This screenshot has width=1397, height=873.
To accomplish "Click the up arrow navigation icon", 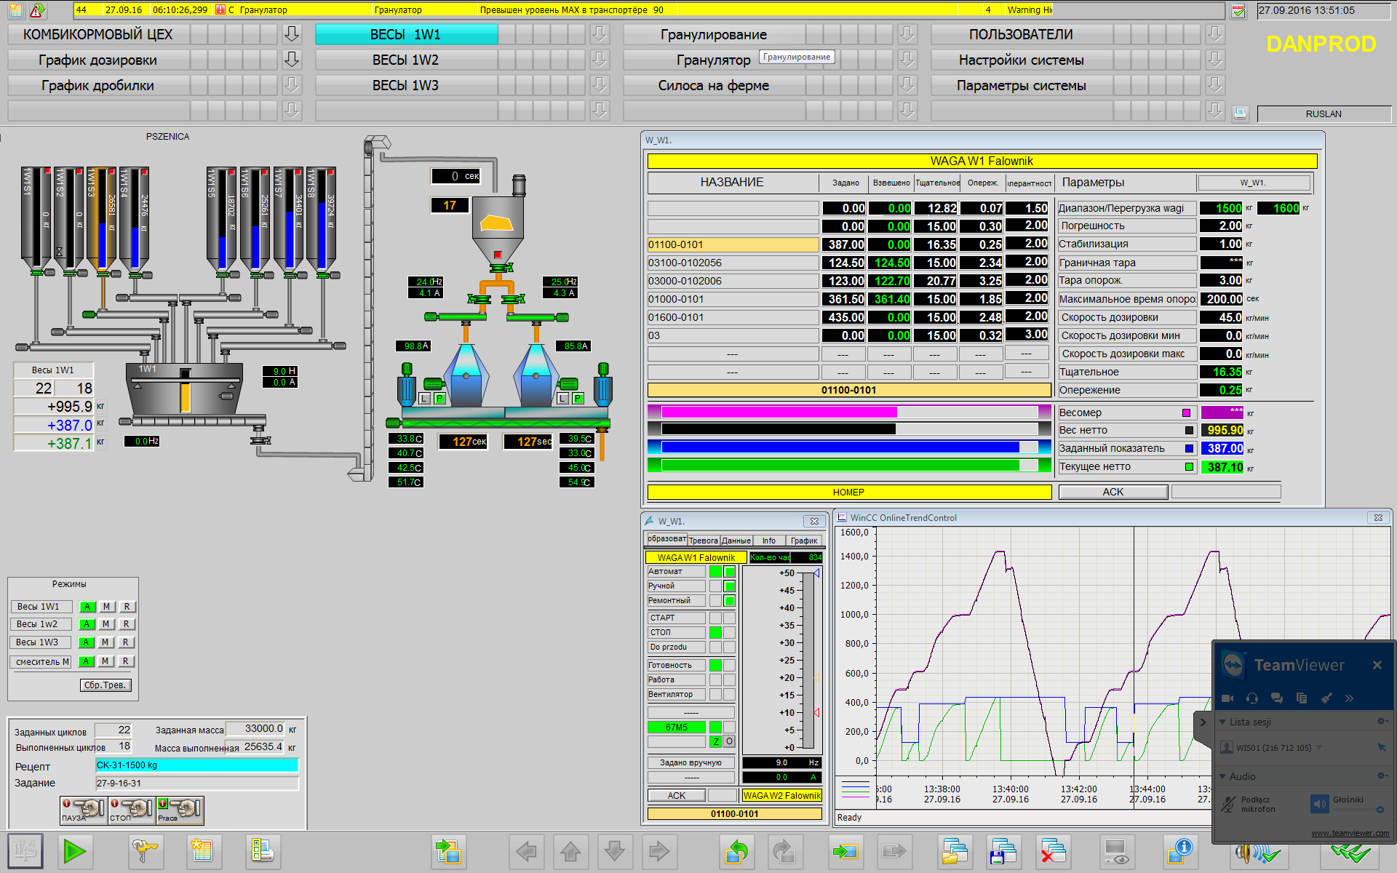I will coord(570,850).
